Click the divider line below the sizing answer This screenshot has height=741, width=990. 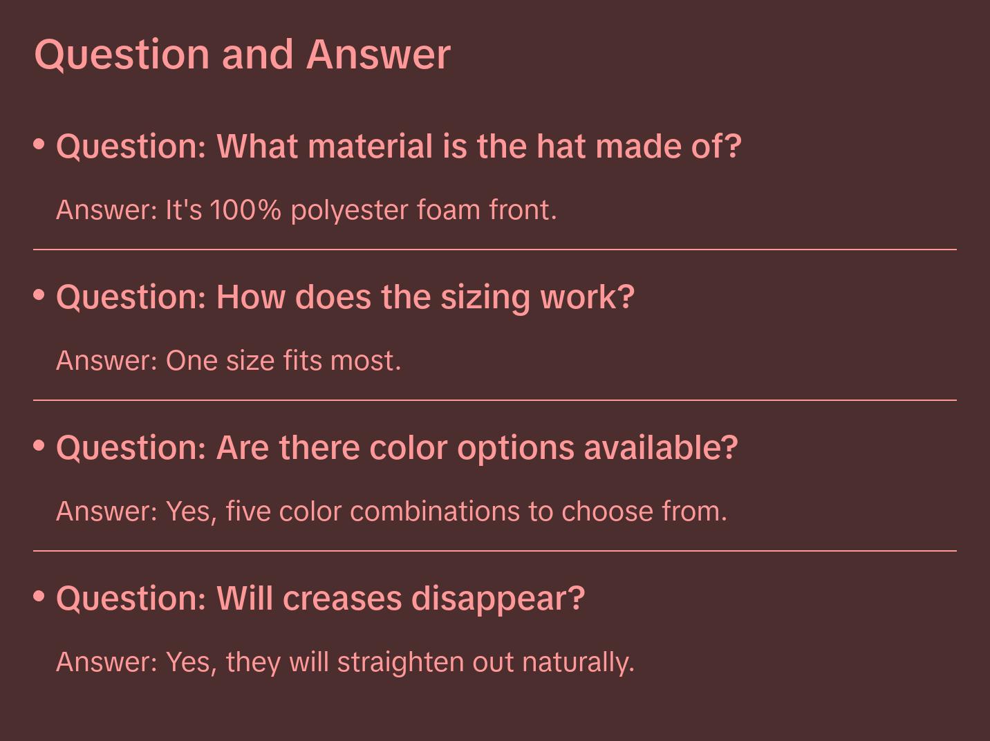click(495, 400)
